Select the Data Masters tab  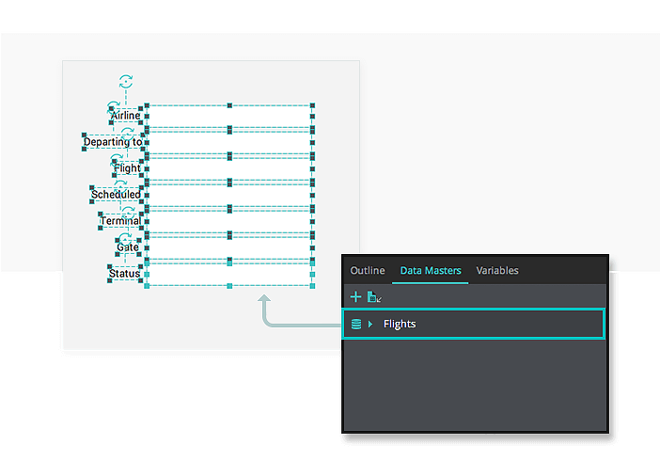click(x=431, y=271)
